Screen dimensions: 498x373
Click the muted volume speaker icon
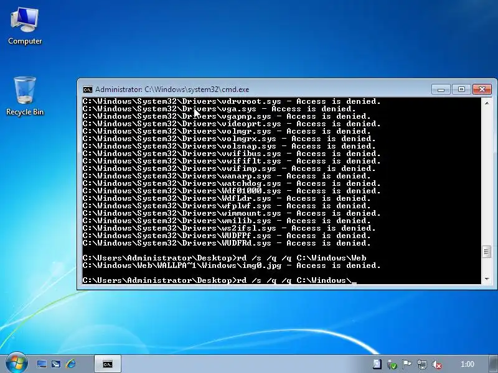[437, 364]
